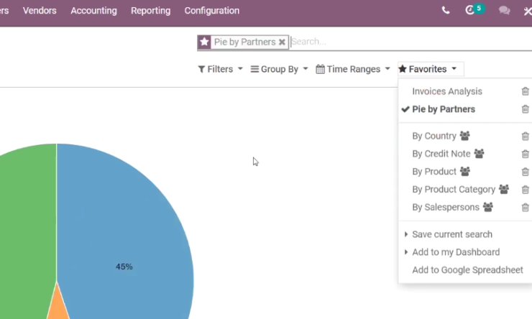This screenshot has width=532, height=319.
Task: Open the Reporting menu
Action: click(151, 11)
